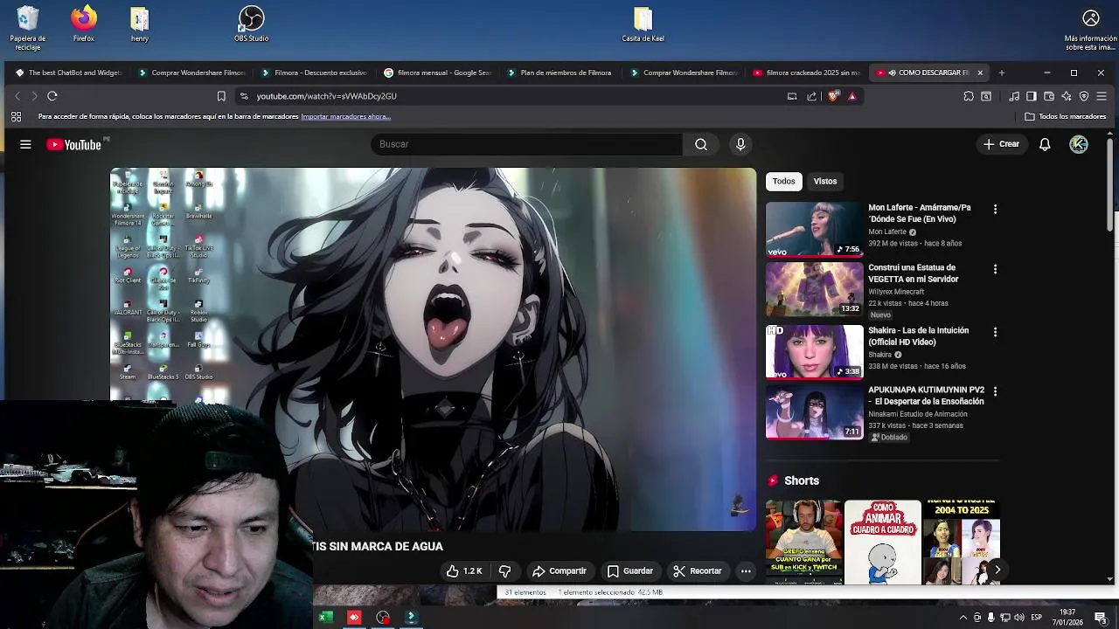1119x629 pixels.
Task: Select the Vistos filter chip
Action: pyautogui.click(x=825, y=182)
